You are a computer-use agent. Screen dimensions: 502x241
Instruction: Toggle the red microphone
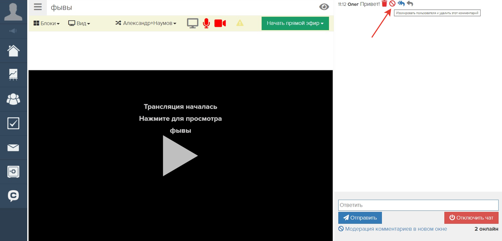206,23
